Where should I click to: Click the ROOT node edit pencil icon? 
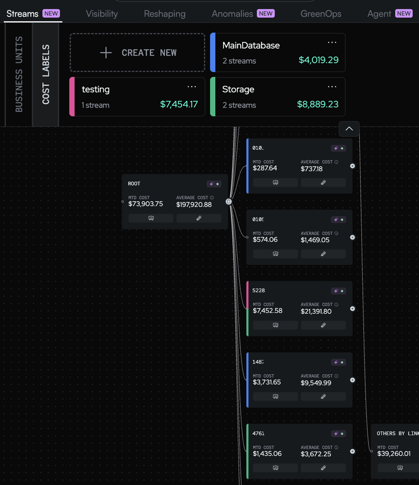point(199,218)
